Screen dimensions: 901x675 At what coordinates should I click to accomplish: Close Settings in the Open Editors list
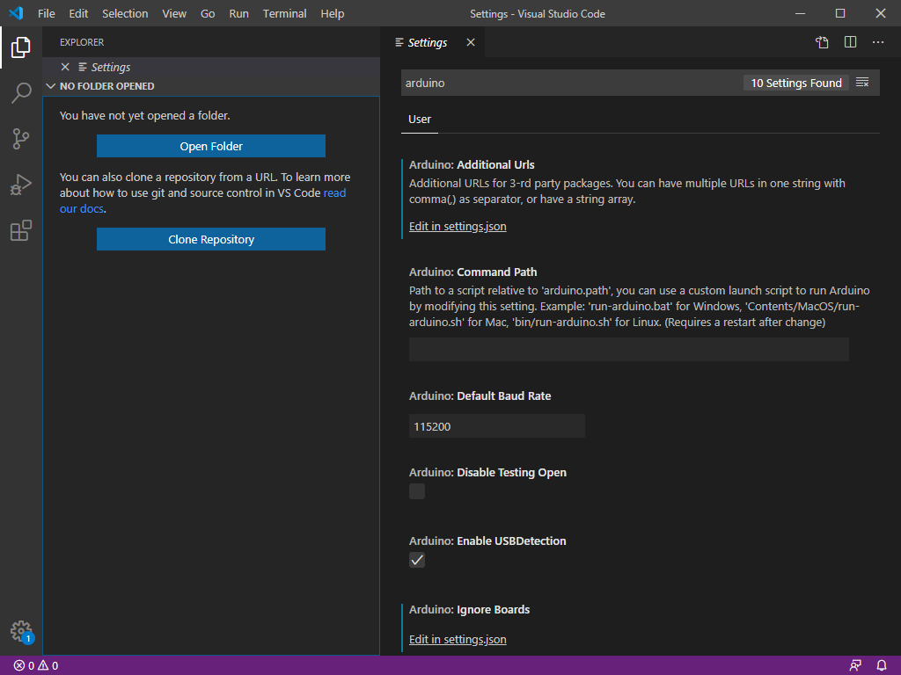(65, 67)
